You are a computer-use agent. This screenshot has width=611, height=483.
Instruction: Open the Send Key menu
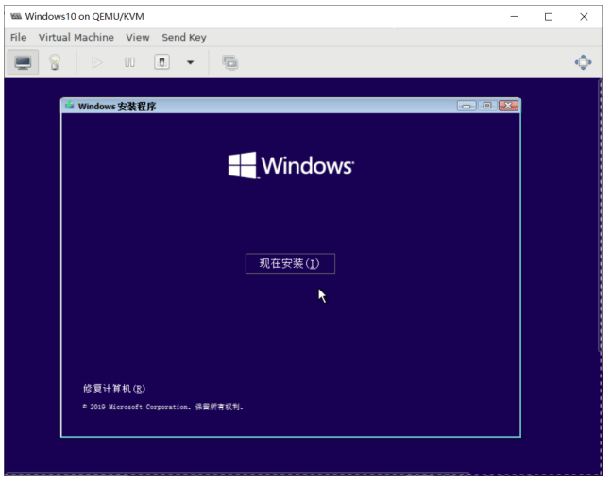tap(184, 38)
